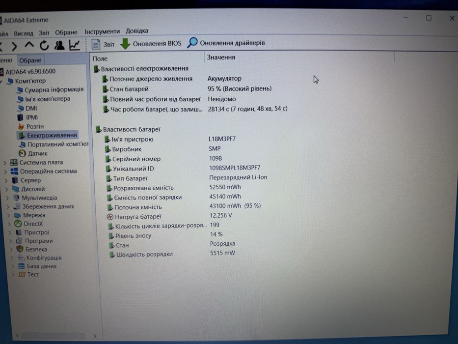
Task: Click the Операційна система Windows icon
Action: tap(14, 171)
